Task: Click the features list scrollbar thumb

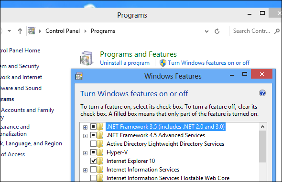Action: click(x=262, y=146)
